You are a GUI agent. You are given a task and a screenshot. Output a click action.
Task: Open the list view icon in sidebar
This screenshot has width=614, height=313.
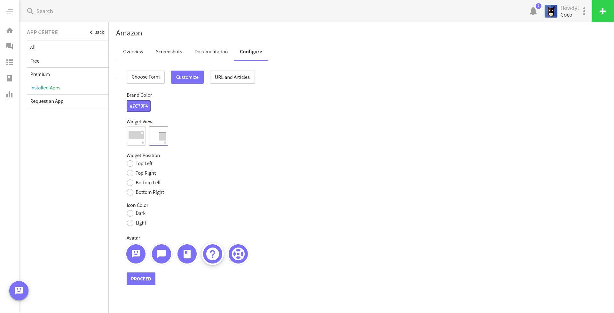(x=10, y=62)
